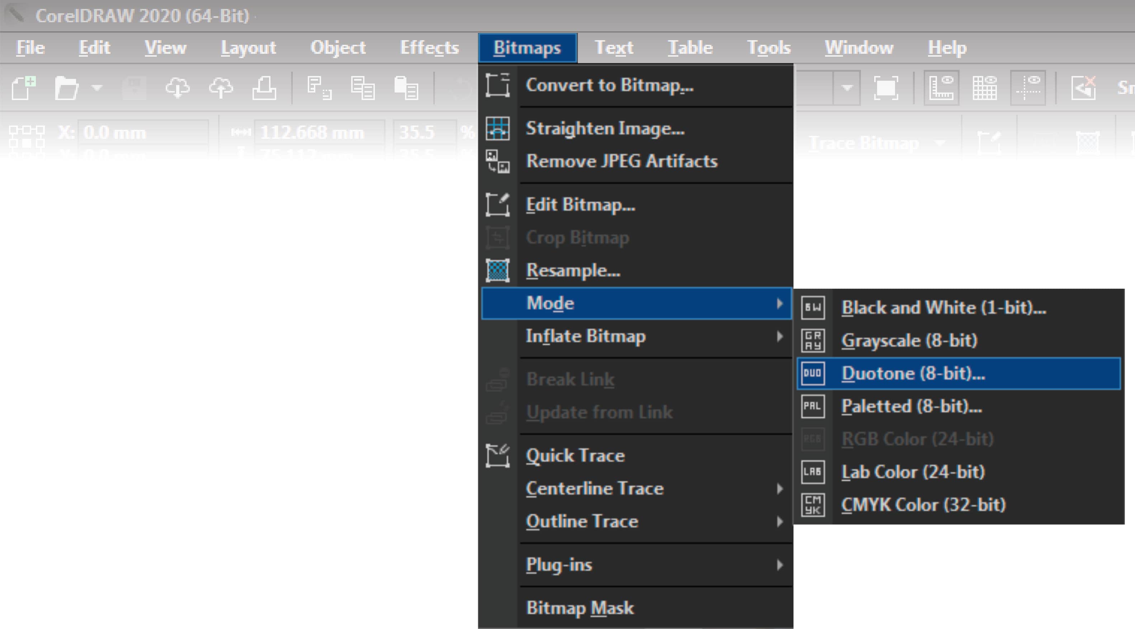Click the GRAY mode icon
The height and width of the screenshot is (629, 1135).
click(813, 340)
